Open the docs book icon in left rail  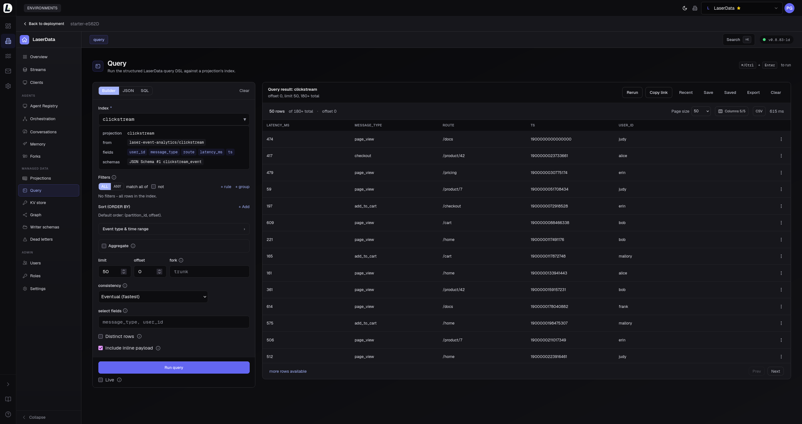[8, 399]
